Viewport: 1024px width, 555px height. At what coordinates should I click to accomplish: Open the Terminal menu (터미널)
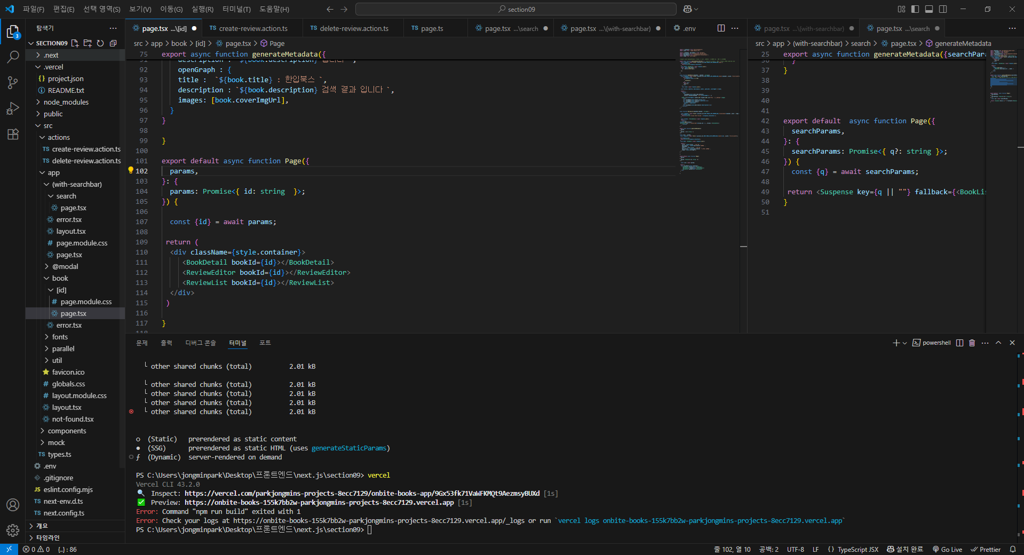(236, 9)
